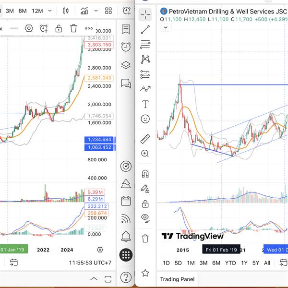Open the news feed signal icon

pyautogui.click(x=126, y=218)
